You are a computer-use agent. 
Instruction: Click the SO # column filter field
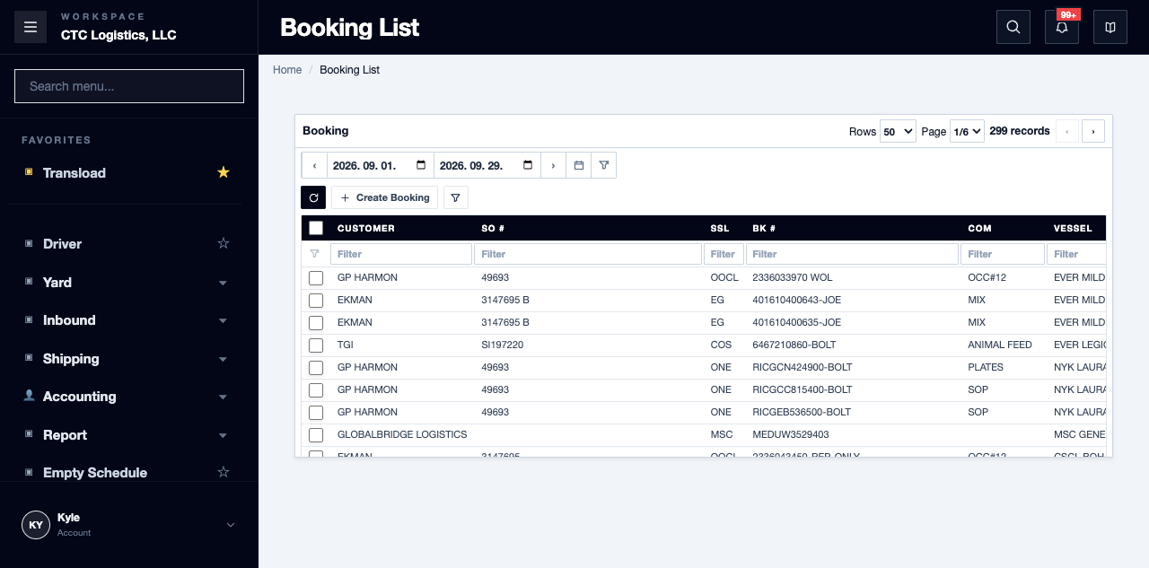(588, 254)
